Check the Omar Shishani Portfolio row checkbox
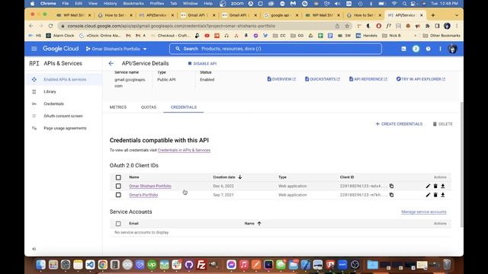488x274 pixels. (x=118, y=186)
